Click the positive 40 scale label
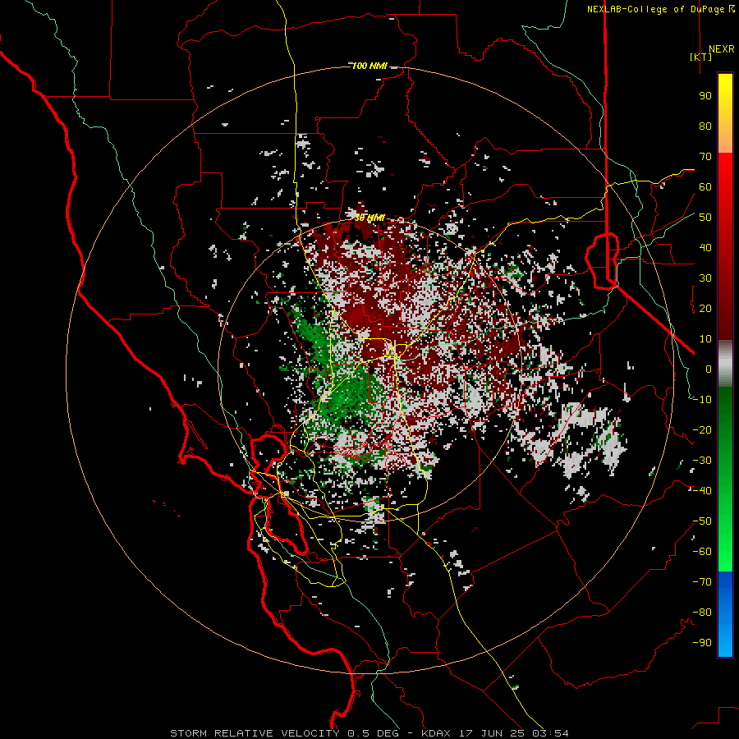739x739 pixels. click(705, 247)
